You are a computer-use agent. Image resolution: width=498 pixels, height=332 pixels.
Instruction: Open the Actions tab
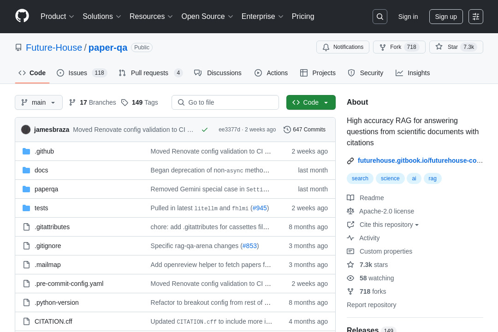coord(271,73)
